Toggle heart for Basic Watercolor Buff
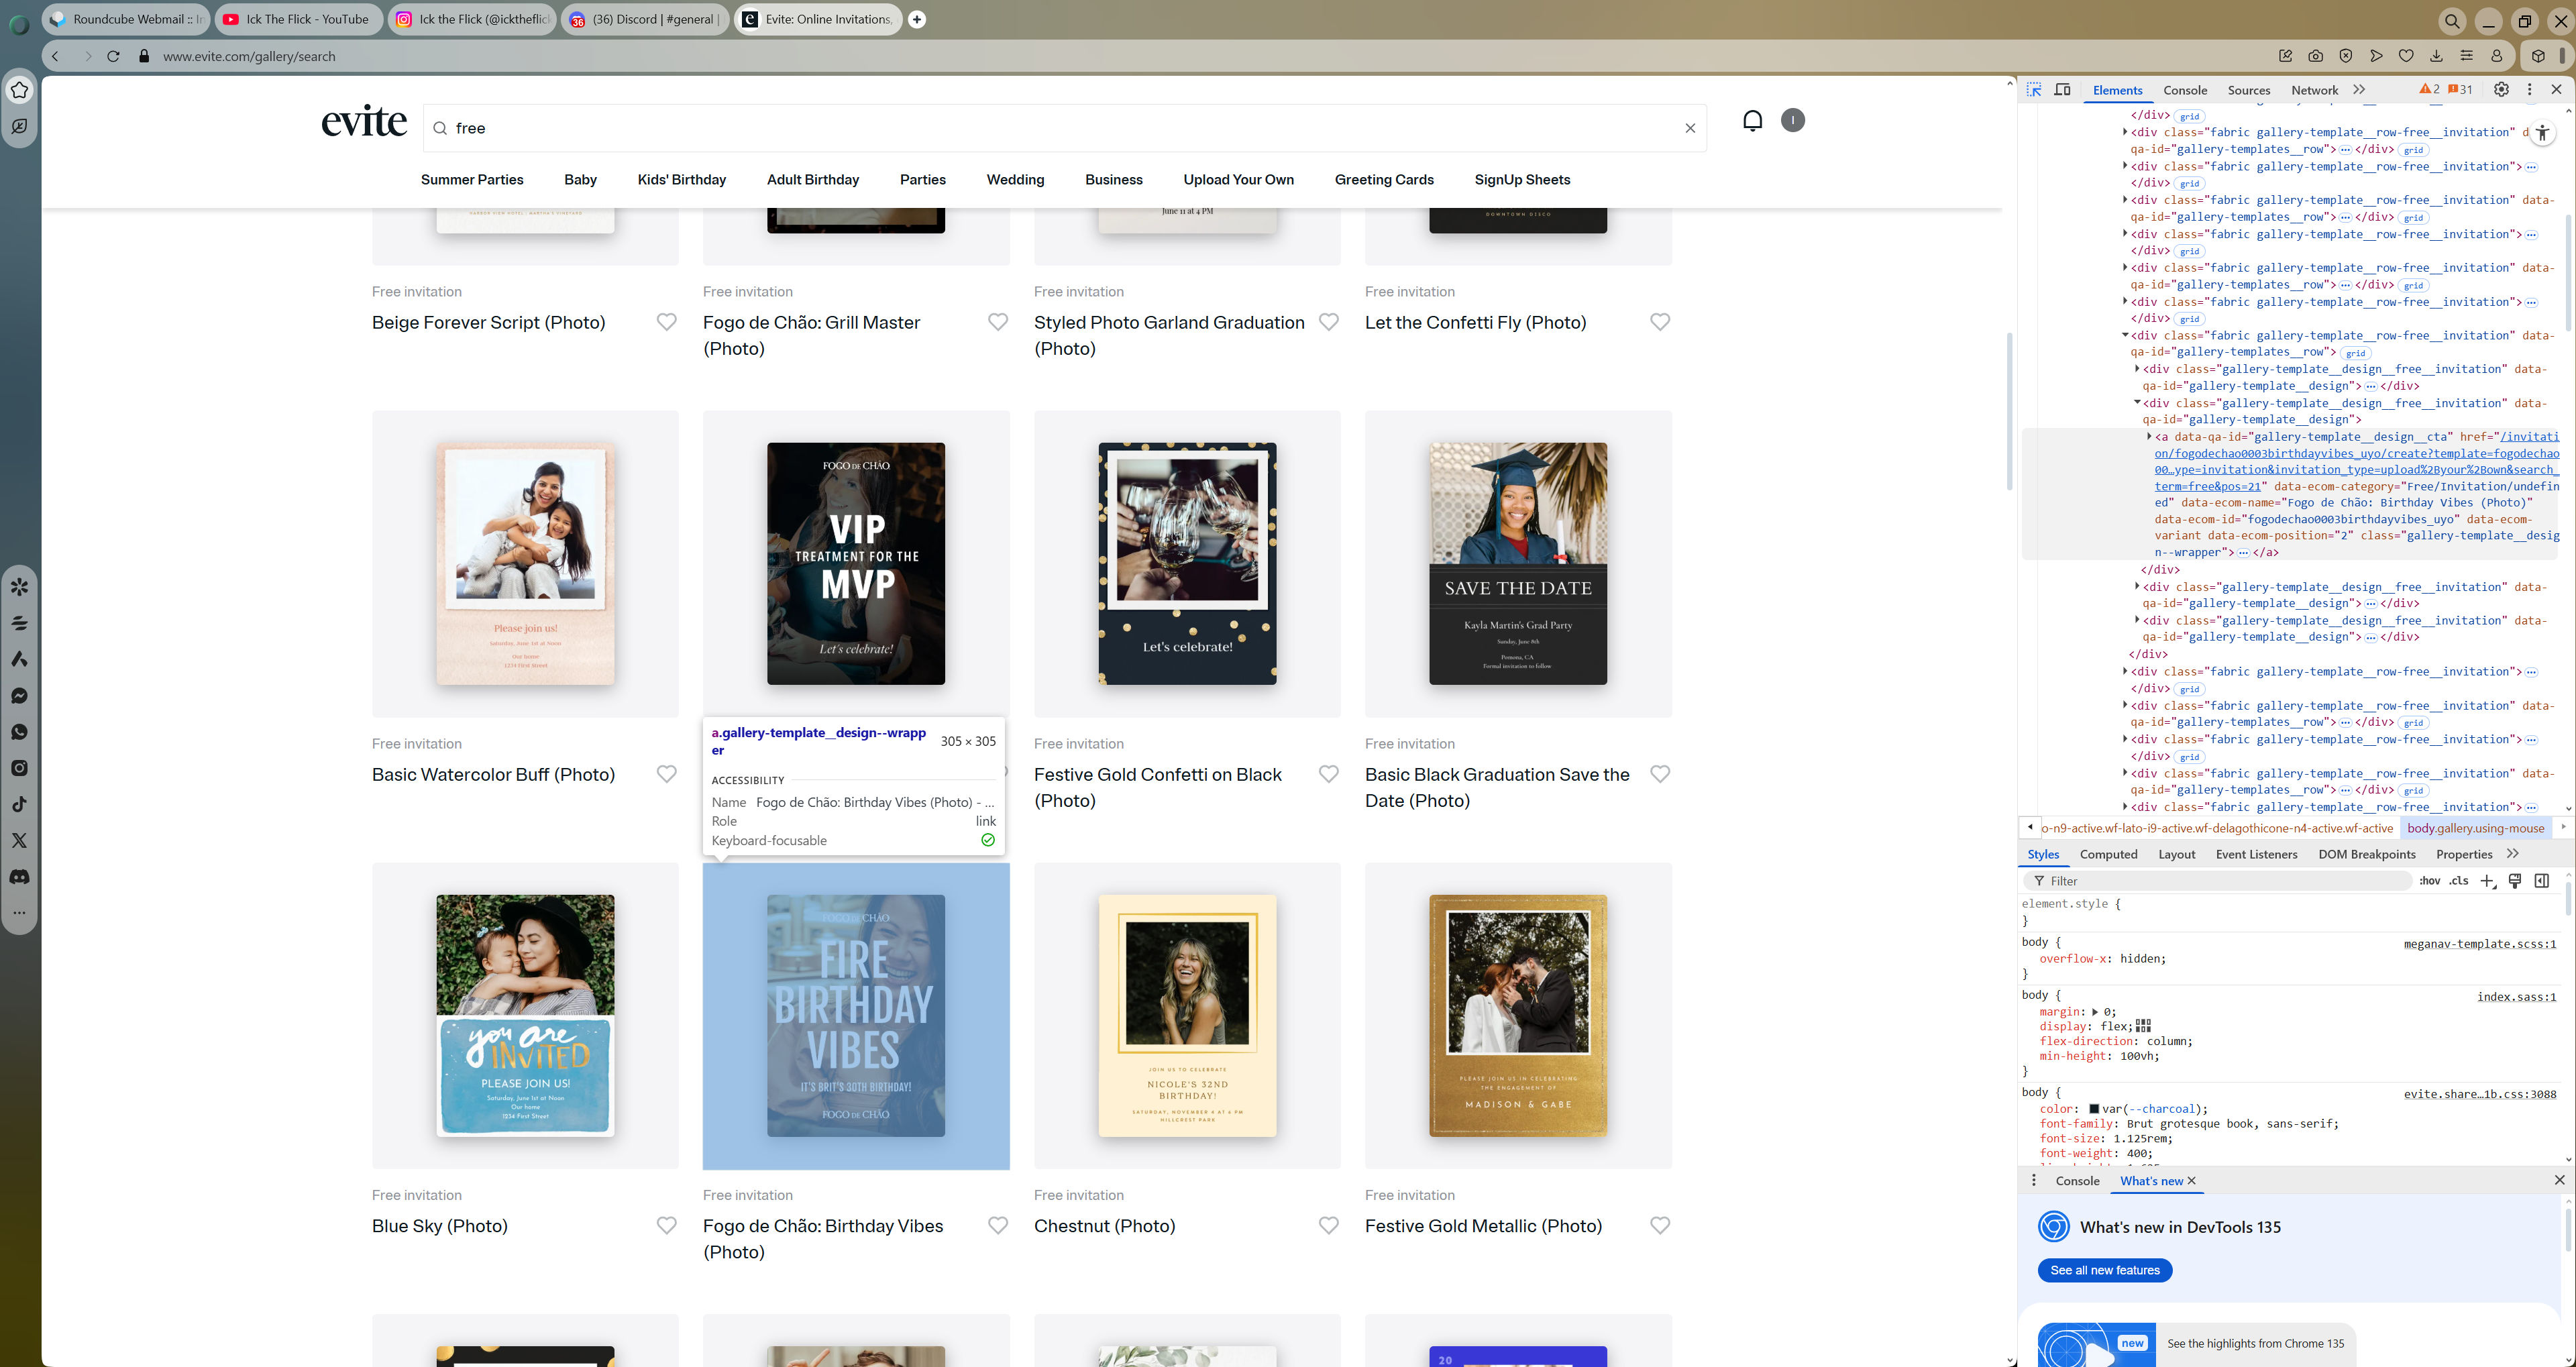 point(666,774)
